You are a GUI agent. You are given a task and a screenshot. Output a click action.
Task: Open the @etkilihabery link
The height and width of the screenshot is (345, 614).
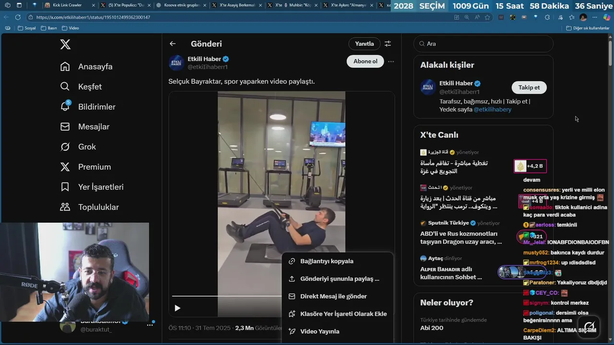click(493, 110)
